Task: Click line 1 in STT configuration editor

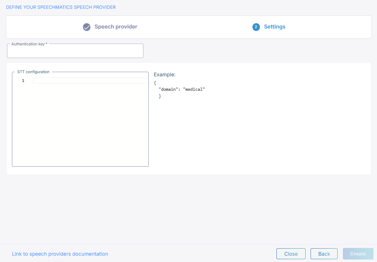Action: click(90, 81)
